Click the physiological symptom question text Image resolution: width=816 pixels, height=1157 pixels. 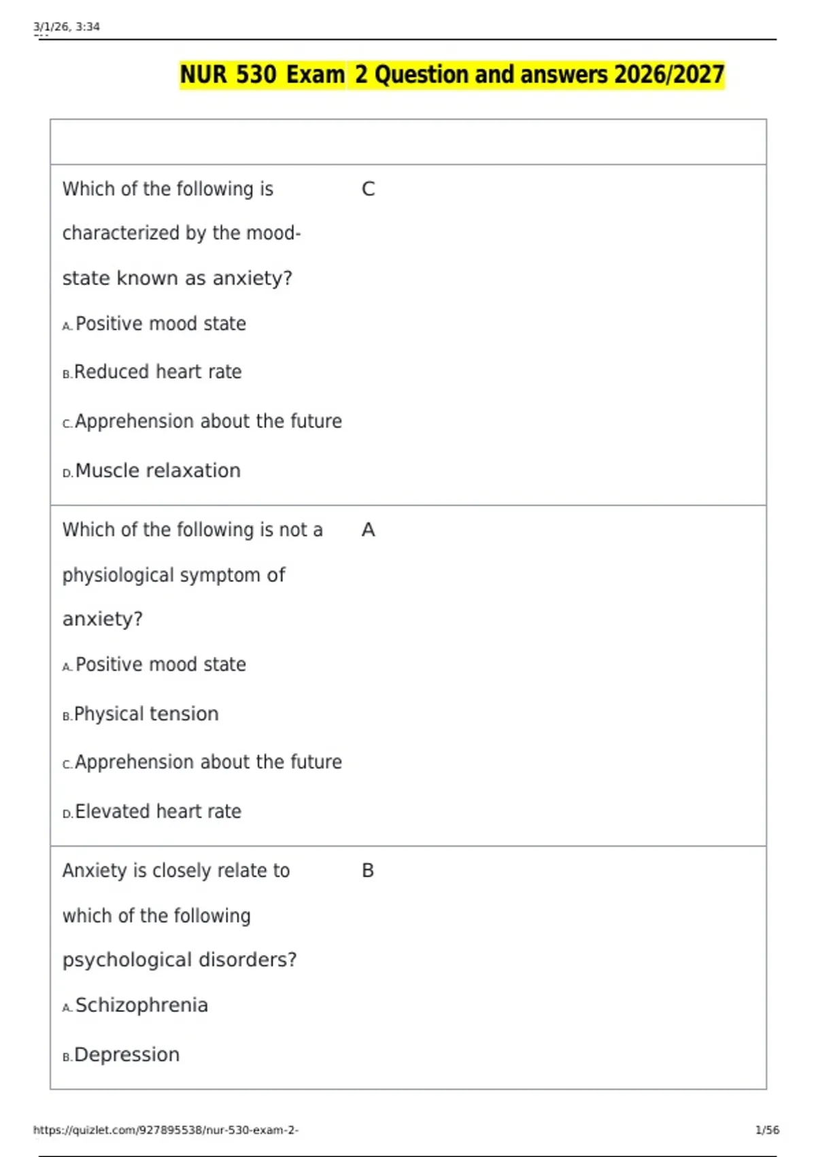coord(192,574)
